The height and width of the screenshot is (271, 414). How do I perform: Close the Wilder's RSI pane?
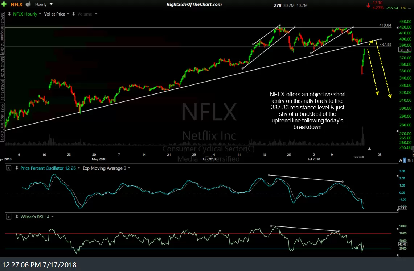tap(8, 217)
